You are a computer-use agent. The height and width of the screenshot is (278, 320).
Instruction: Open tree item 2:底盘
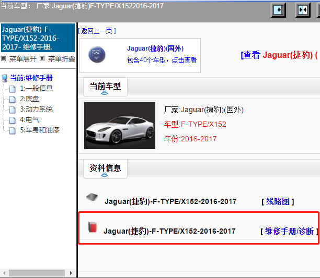point(29,99)
